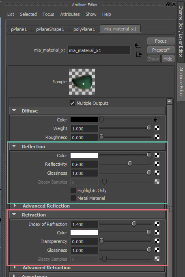
Task: Click the go-to-input-connection icon beside the material name
Action: coord(138,45)
